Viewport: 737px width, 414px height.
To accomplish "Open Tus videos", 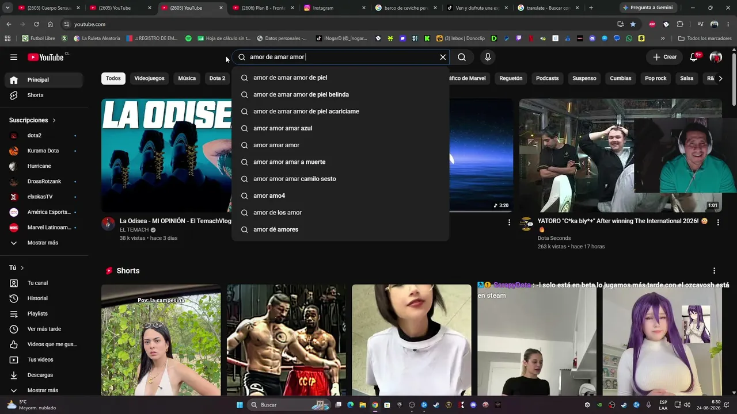I will pyautogui.click(x=44, y=359).
